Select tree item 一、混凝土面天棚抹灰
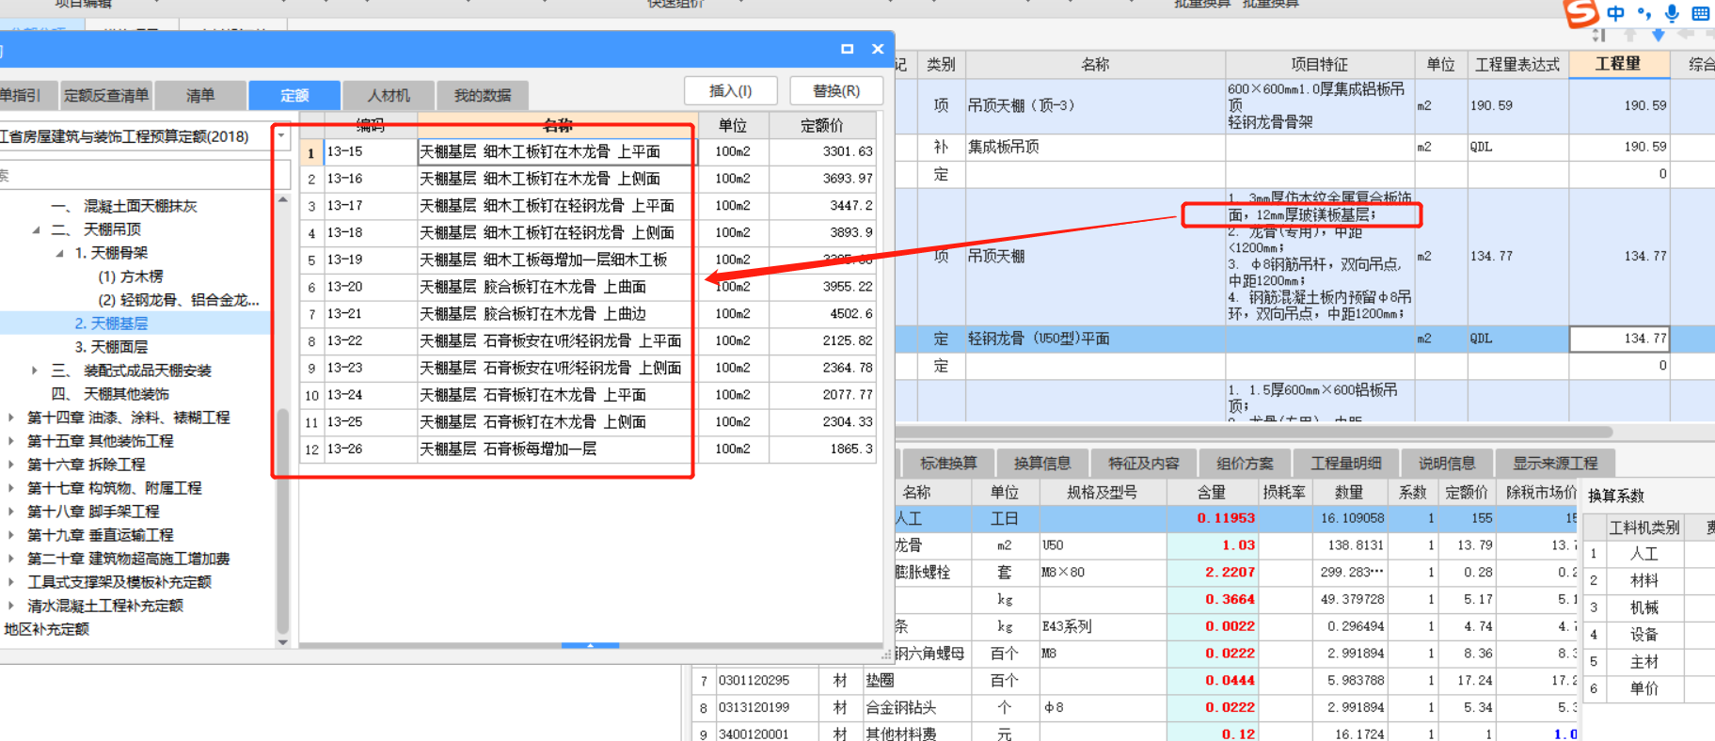 (124, 206)
